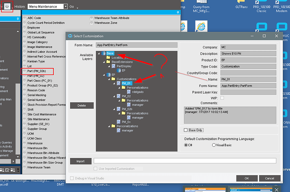Open Supplier (SE_01) menu entry
This screenshot has width=290, height=192.
point(39,124)
